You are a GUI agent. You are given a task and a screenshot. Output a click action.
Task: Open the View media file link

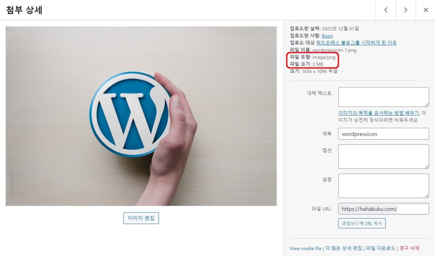(305, 248)
